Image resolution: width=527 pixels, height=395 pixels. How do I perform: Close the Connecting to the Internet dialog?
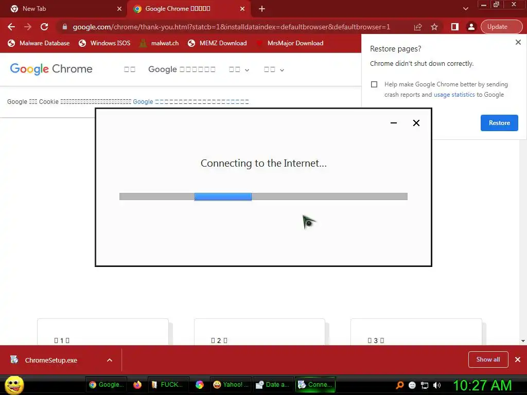coord(416,123)
